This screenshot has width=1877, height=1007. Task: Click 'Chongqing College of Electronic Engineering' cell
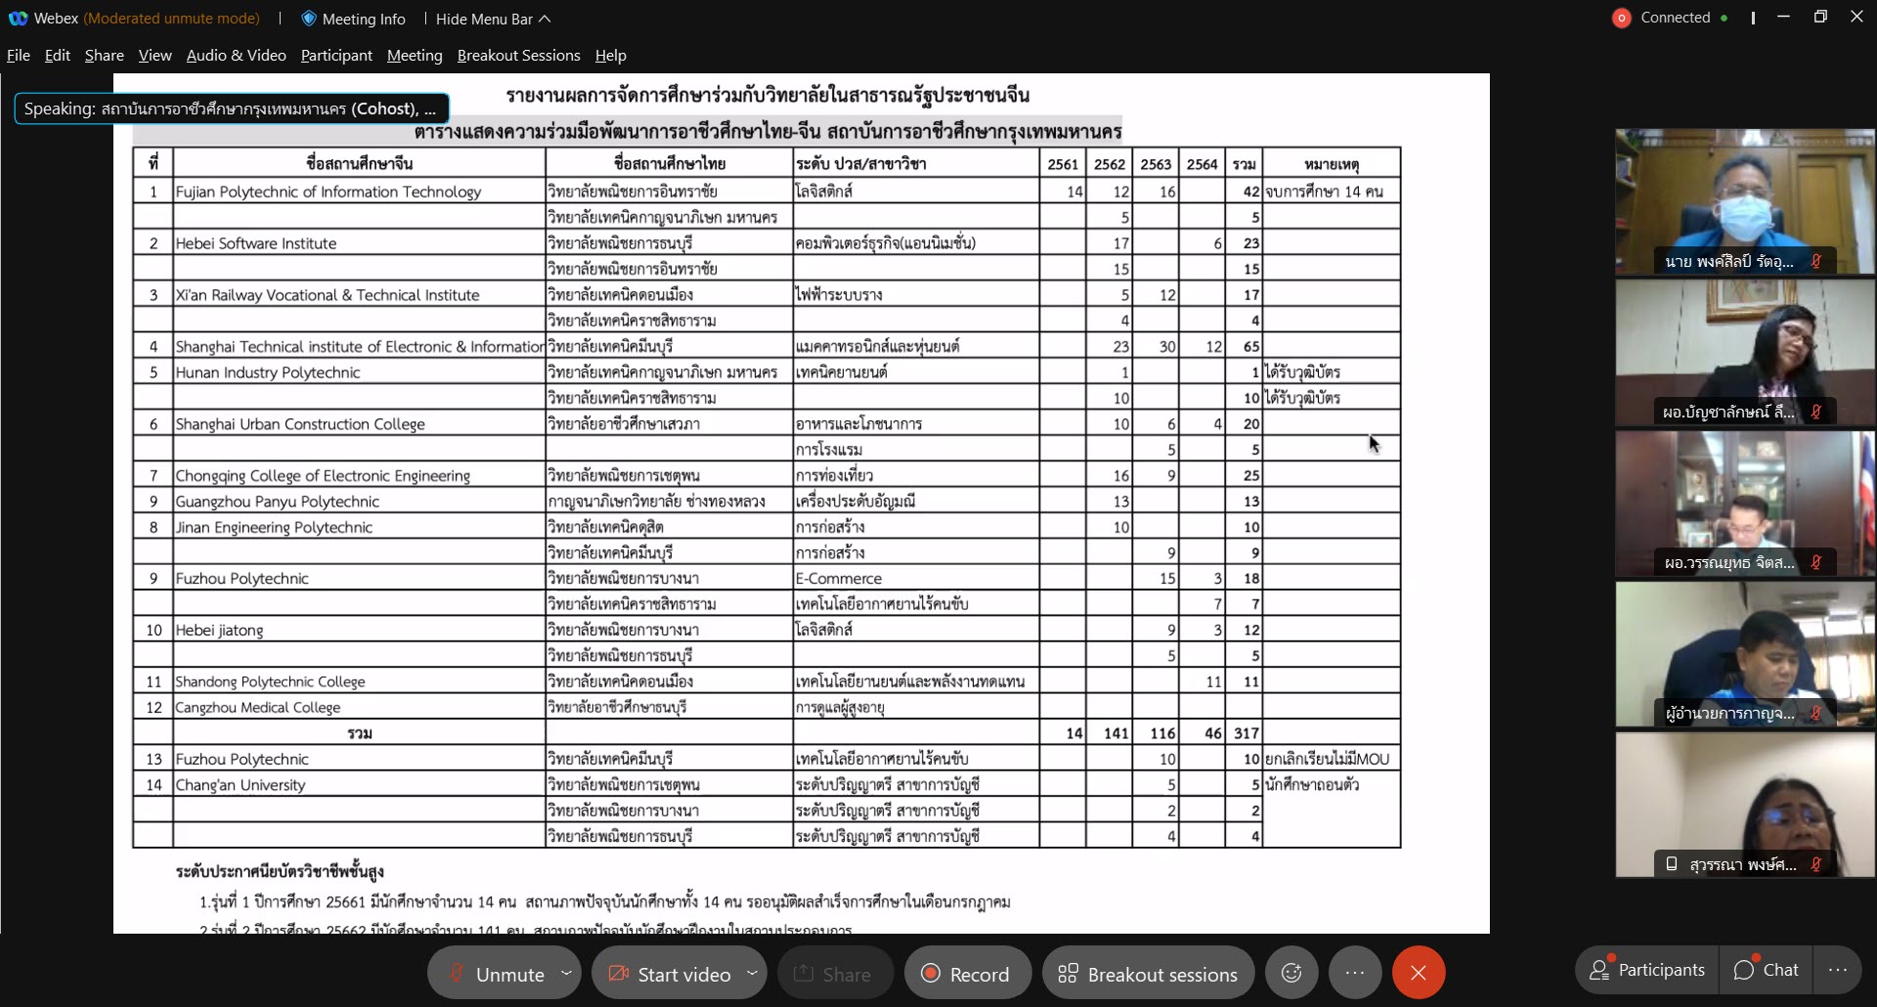359,476
